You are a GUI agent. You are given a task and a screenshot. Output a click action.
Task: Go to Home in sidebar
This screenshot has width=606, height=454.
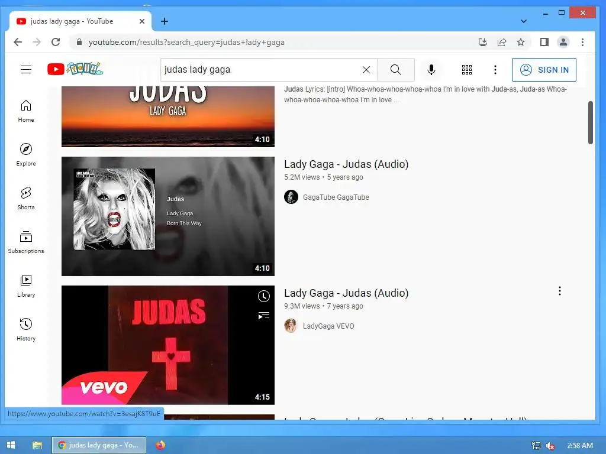point(26,111)
